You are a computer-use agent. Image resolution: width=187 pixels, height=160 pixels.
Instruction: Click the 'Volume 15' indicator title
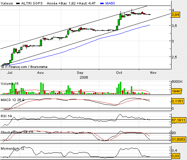[x=10, y=84]
